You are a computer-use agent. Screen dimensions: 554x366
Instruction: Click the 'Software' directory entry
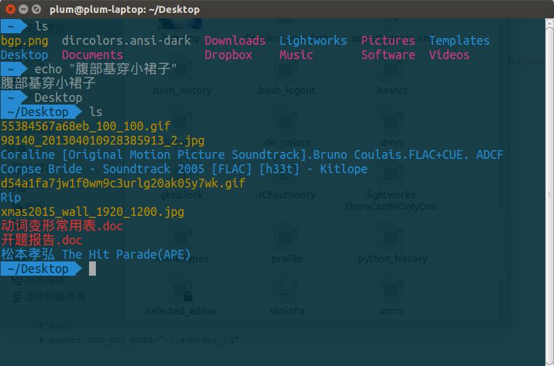click(x=388, y=55)
